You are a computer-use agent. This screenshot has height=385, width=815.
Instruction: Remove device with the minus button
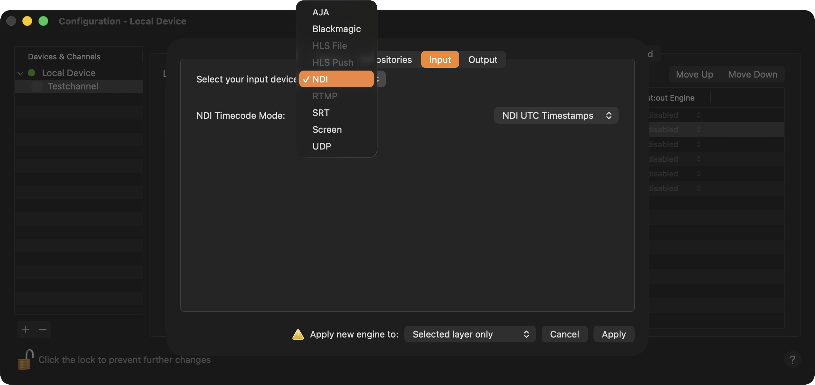(43, 329)
